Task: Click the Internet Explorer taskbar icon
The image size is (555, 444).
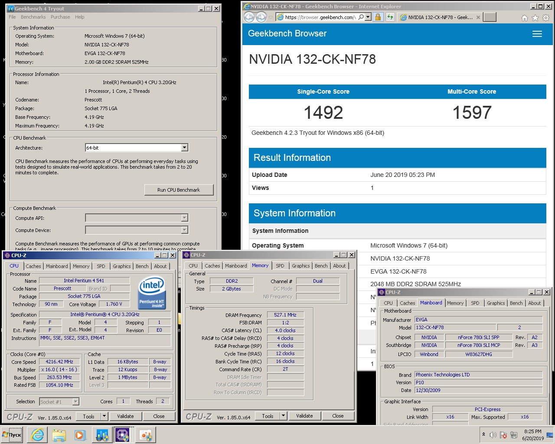Action: pos(38,435)
